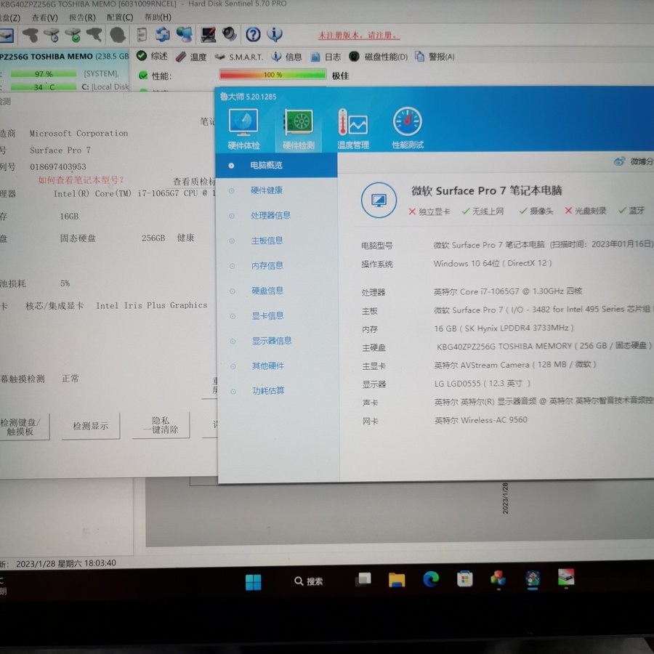The image size is (654, 654).
Task: Open the 帮助(H) menu
Action: [x=158, y=17]
